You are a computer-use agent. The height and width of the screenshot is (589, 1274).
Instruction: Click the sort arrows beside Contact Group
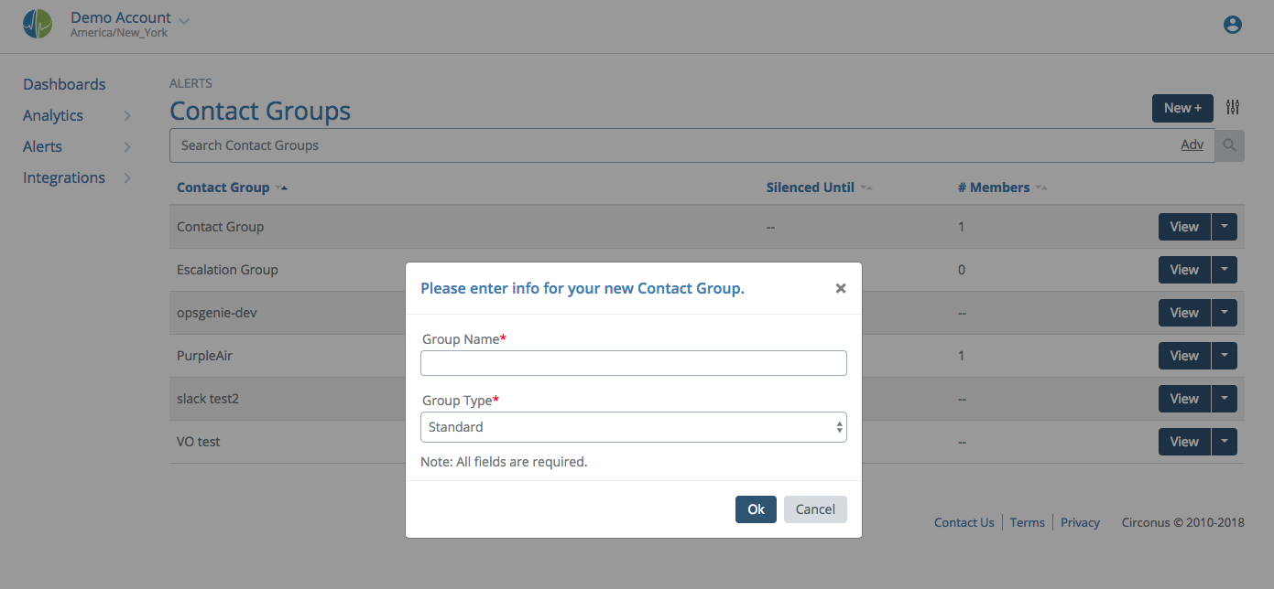[x=282, y=187]
